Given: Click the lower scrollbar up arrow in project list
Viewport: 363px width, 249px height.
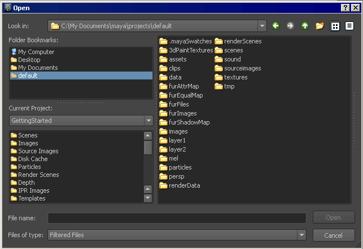Looking at the screenshot, I should (148, 189).
